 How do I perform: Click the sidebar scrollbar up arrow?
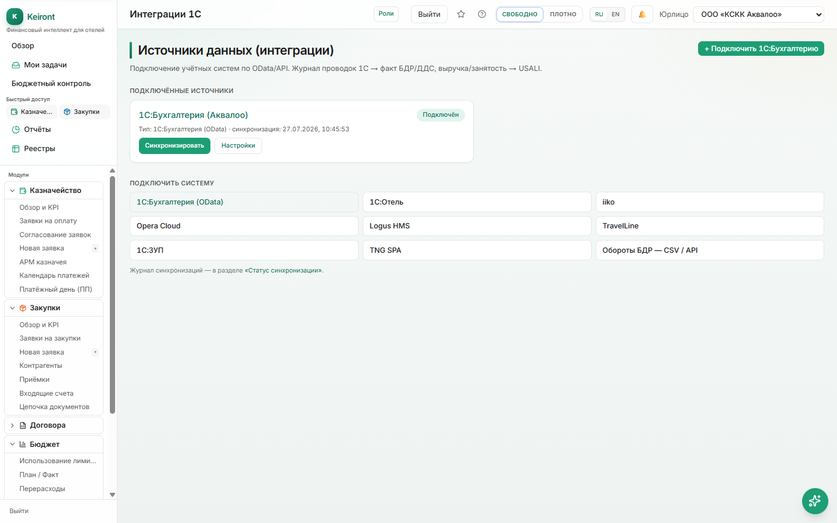112,171
